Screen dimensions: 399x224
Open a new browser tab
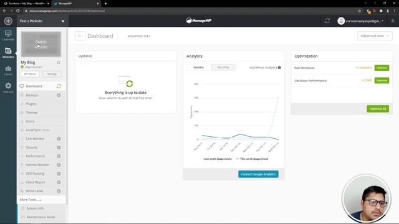pos(106,4)
